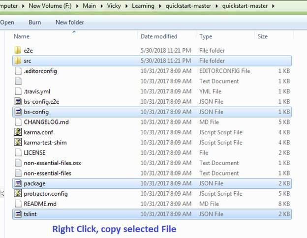Expand the arrow before New Volume (F:)
Screen dimensions: 307x238
[23, 6]
